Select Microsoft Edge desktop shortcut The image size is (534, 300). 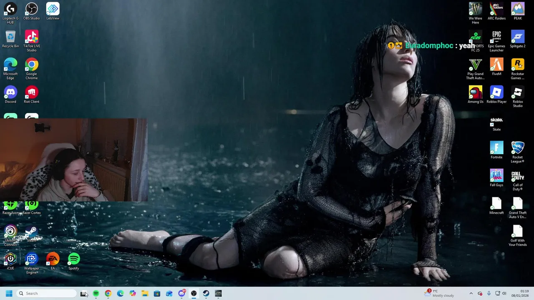point(10,69)
